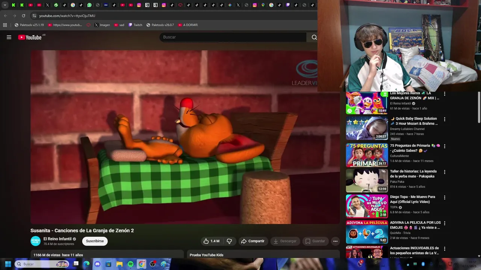
Task: Open the Windows Start button
Action: pos(8,264)
